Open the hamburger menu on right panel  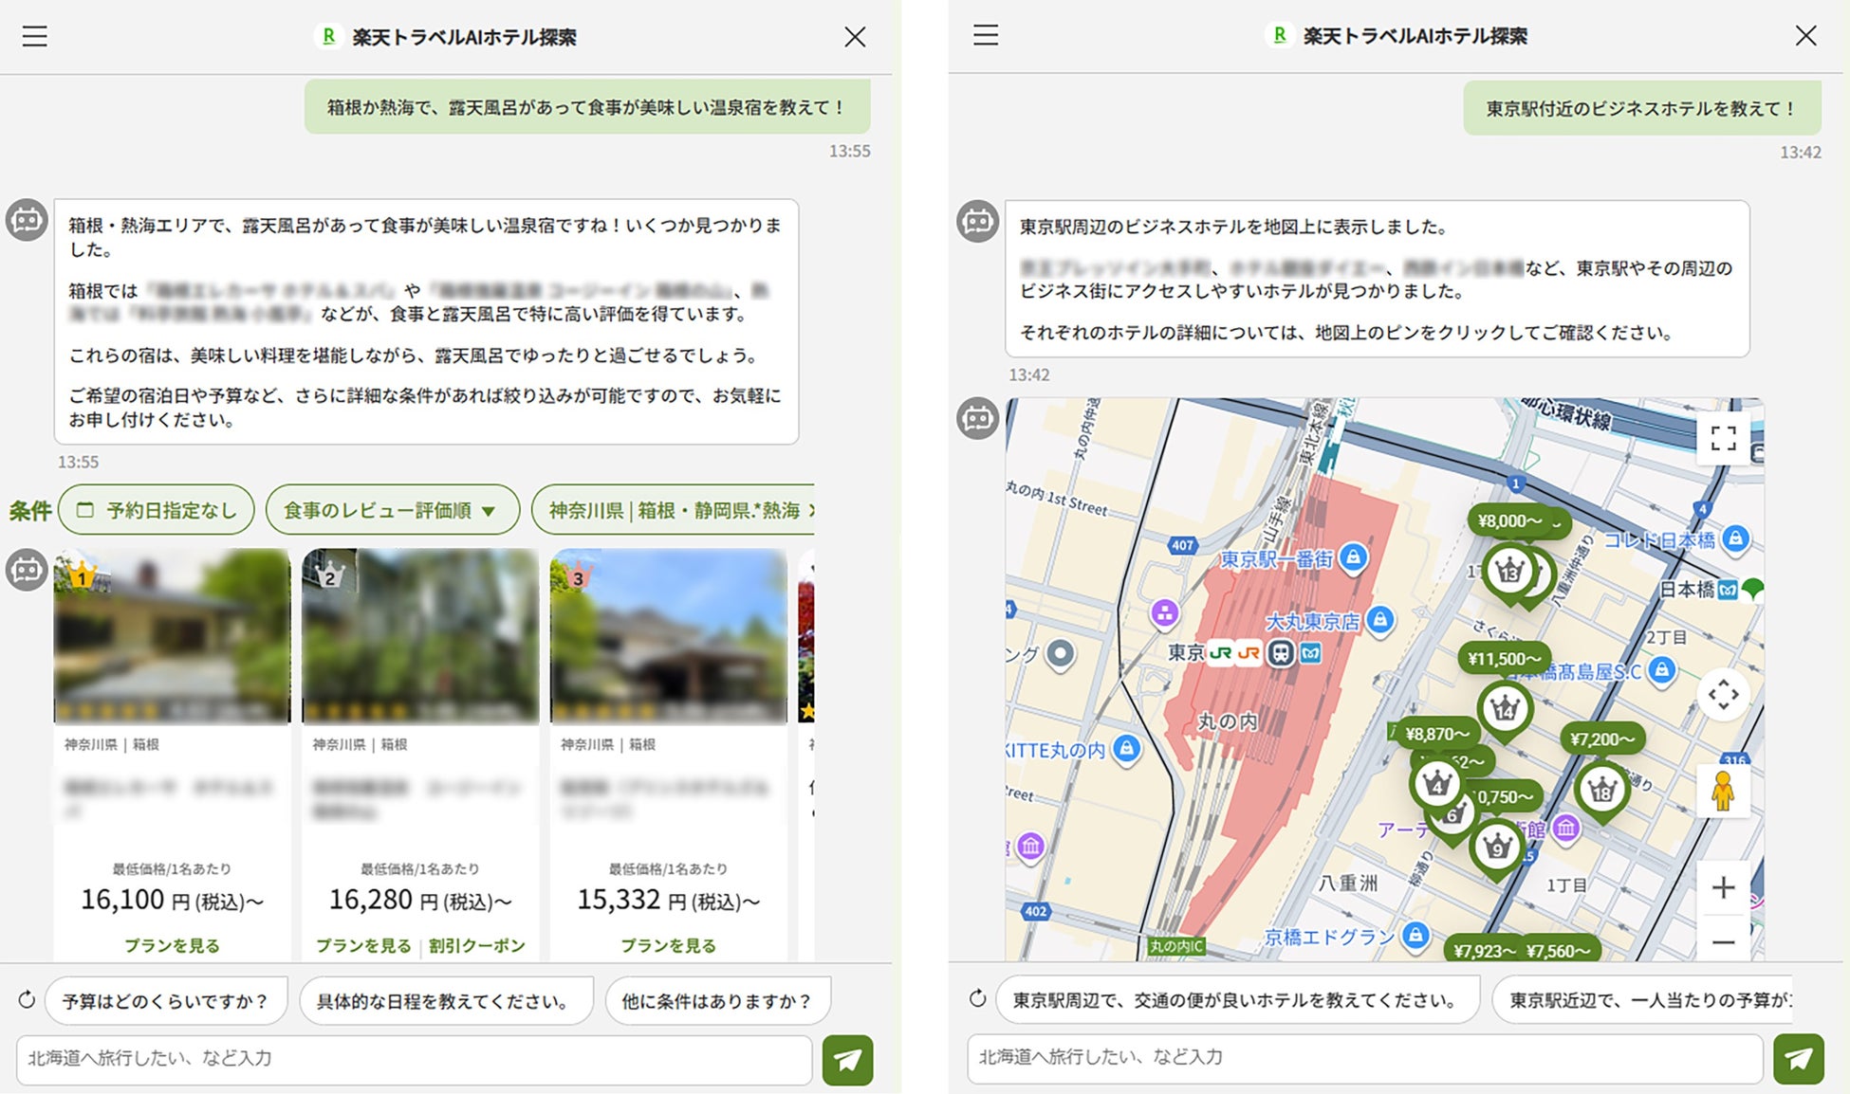[x=984, y=36]
